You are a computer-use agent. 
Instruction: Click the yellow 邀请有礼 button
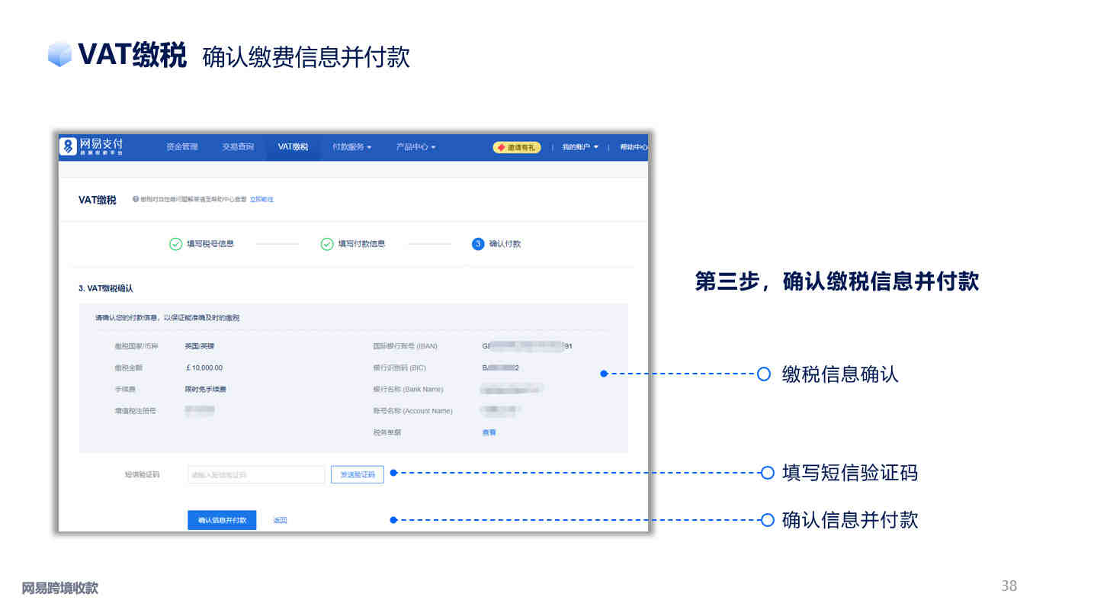click(517, 147)
